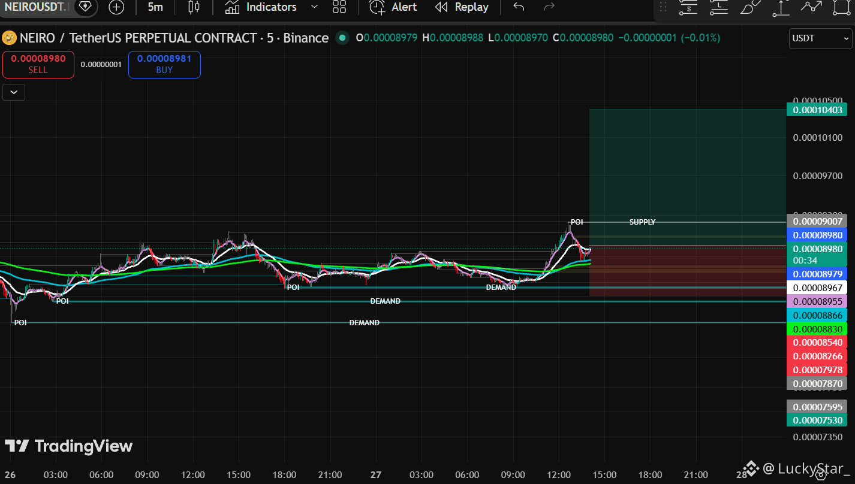Add a symbol with the plus icon
Image resolution: width=855 pixels, height=484 pixels.
point(116,7)
